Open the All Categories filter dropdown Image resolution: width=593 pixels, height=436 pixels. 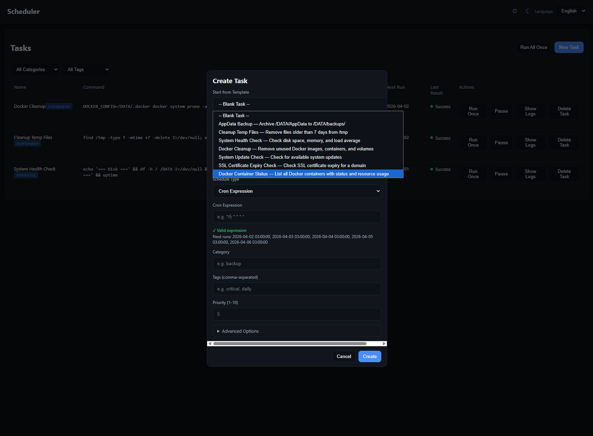click(36, 70)
